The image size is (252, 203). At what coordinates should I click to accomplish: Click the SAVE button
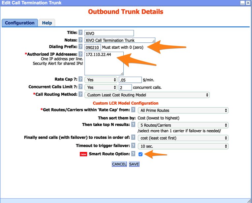(x=134, y=164)
